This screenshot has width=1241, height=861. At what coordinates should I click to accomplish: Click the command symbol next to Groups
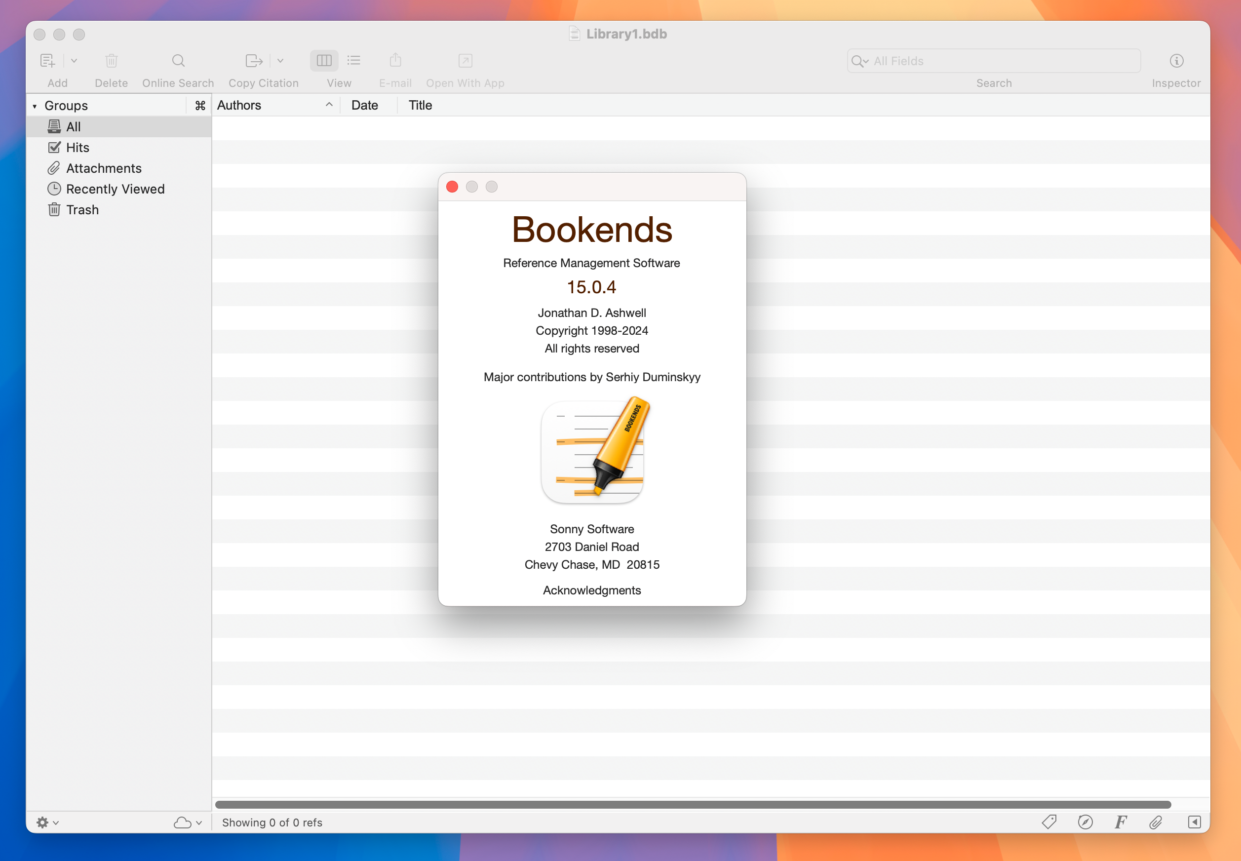pyautogui.click(x=200, y=106)
